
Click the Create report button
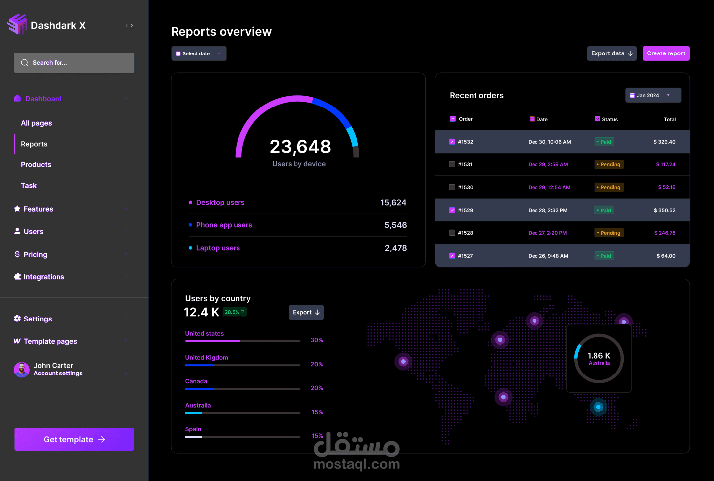click(666, 53)
